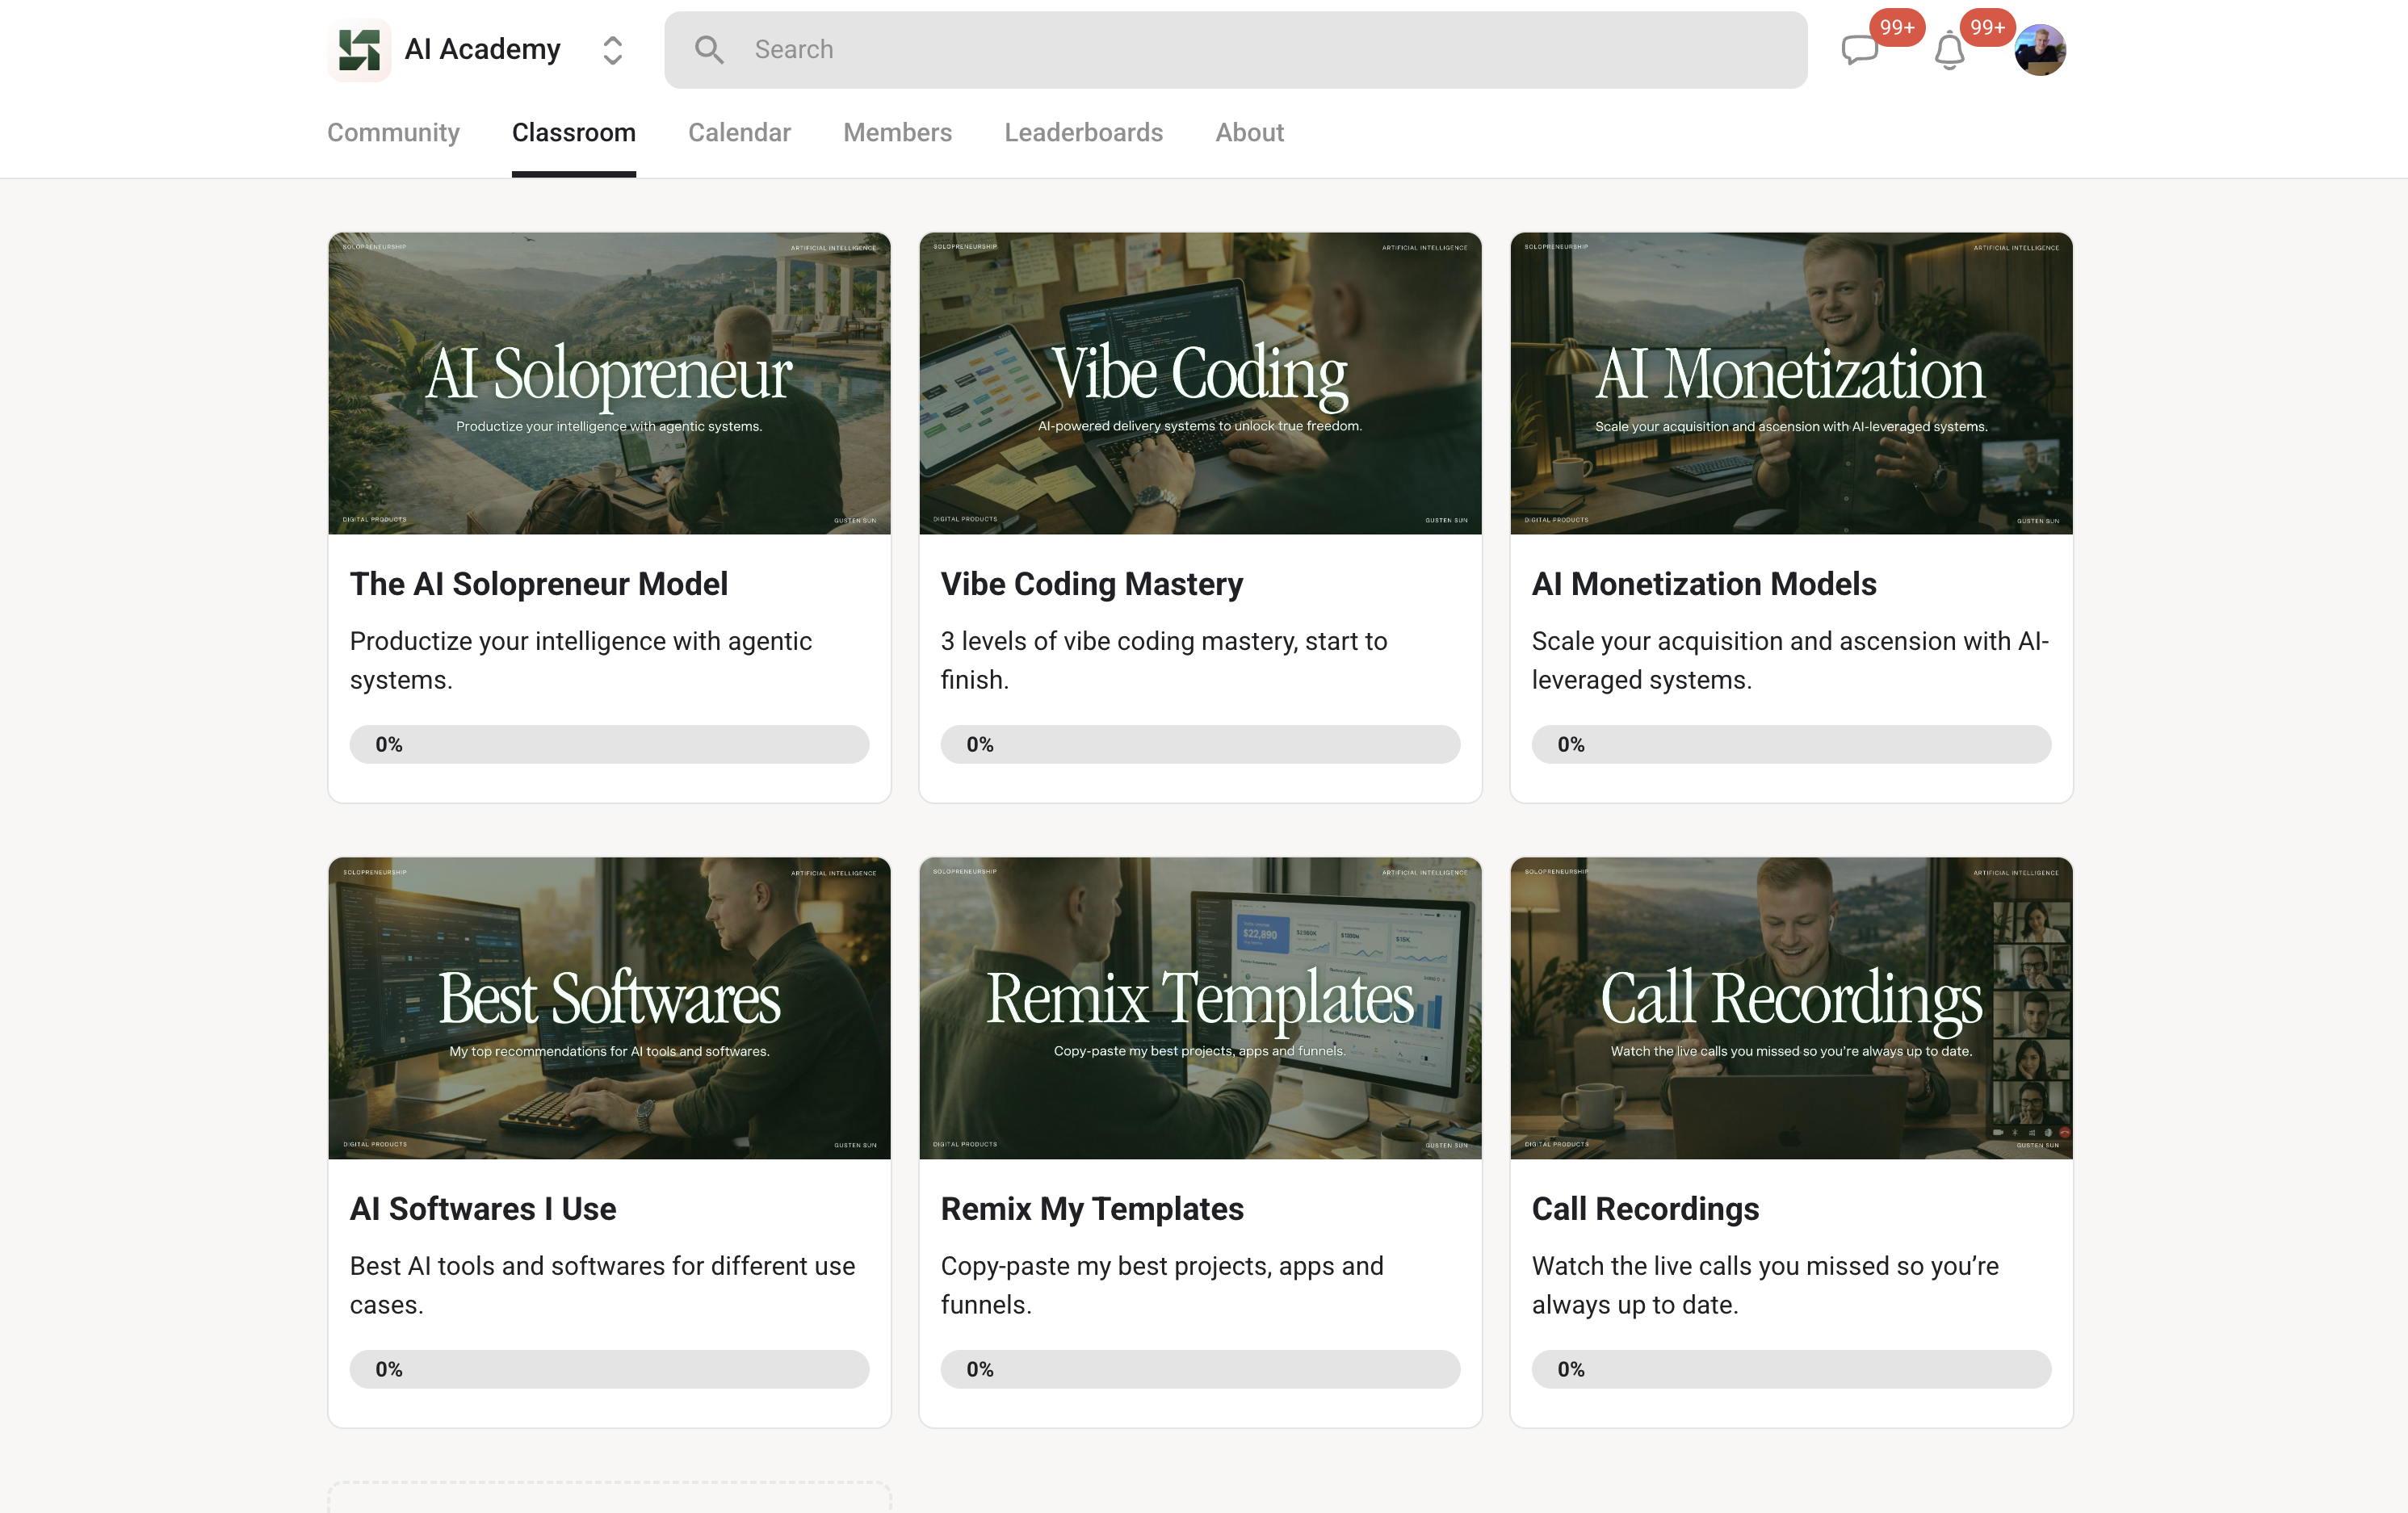Click the AI Monetization Models title

(x=1704, y=584)
